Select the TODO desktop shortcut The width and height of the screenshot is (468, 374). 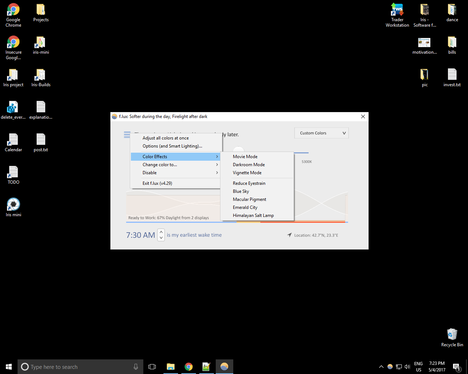(x=14, y=175)
